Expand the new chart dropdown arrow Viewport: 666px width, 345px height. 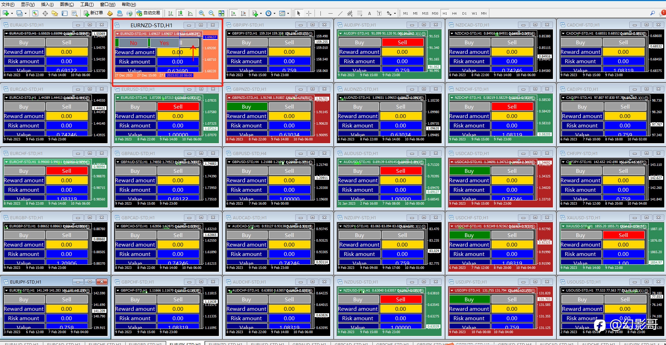pos(12,13)
